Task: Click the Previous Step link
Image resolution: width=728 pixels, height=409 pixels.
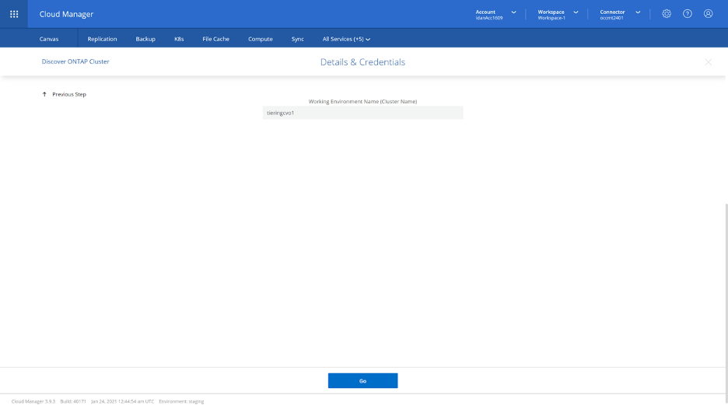Action: (69, 94)
